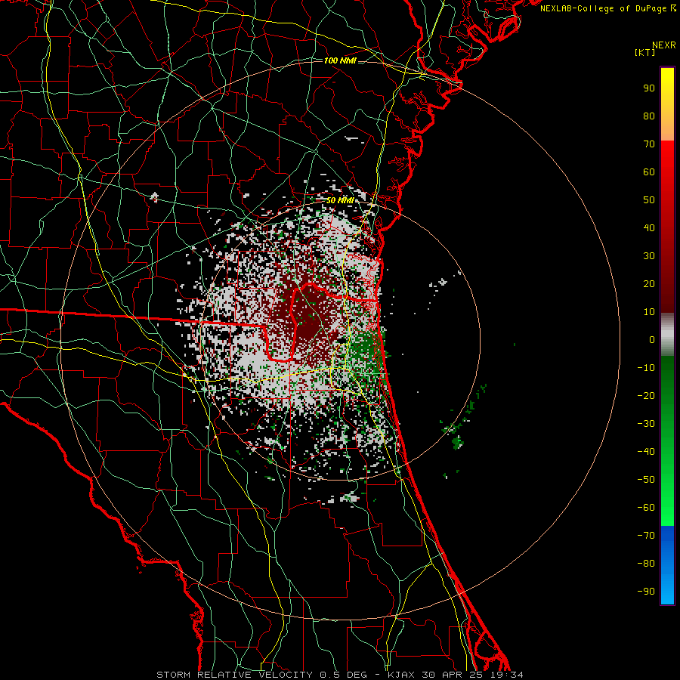
Task: Click the -70 knot scale value
Action: 646,536
